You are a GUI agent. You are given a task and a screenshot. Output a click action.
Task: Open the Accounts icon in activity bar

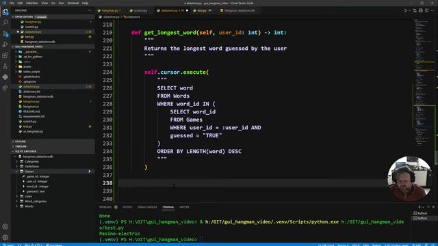[5, 226]
